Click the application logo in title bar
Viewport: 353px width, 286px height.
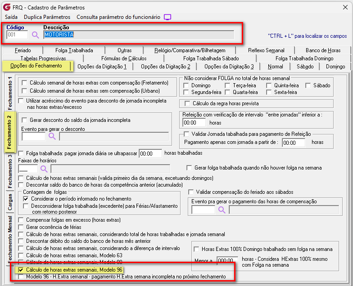click(7, 7)
